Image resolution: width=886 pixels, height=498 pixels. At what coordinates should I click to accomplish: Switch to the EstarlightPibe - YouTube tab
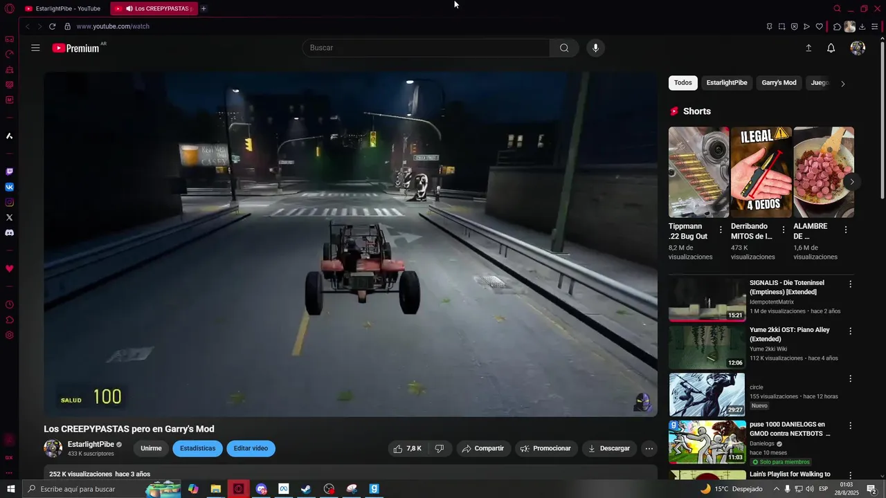coord(63,8)
